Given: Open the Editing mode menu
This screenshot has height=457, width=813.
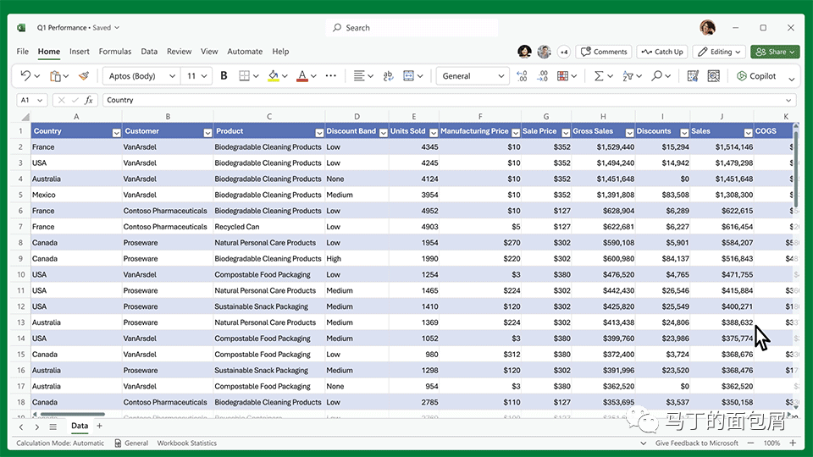Looking at the screenshot, I should click(720, 52).
